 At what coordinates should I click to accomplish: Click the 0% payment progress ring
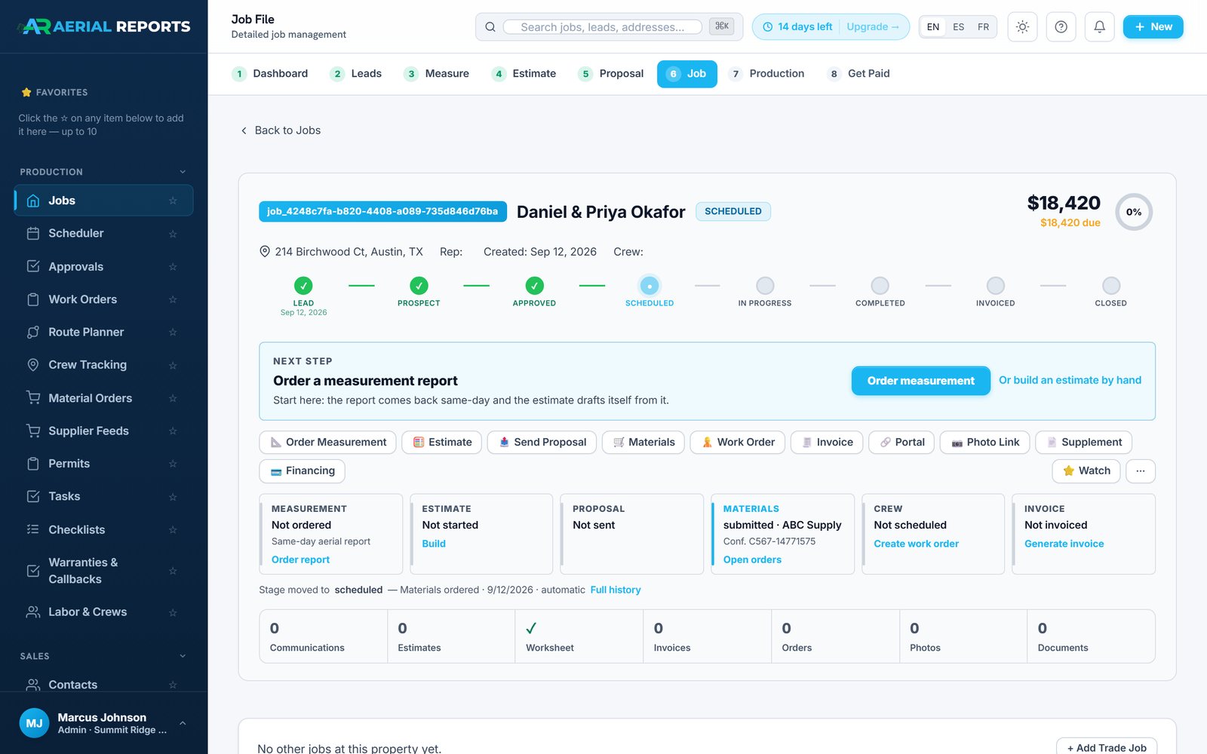[1133, 212]
